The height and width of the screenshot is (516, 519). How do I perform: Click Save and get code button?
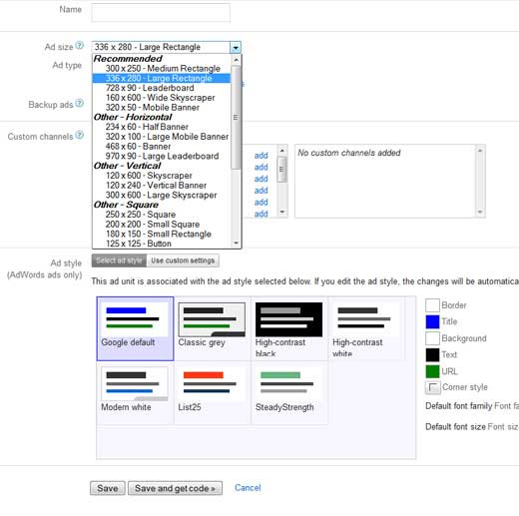(x=175, y=488)
